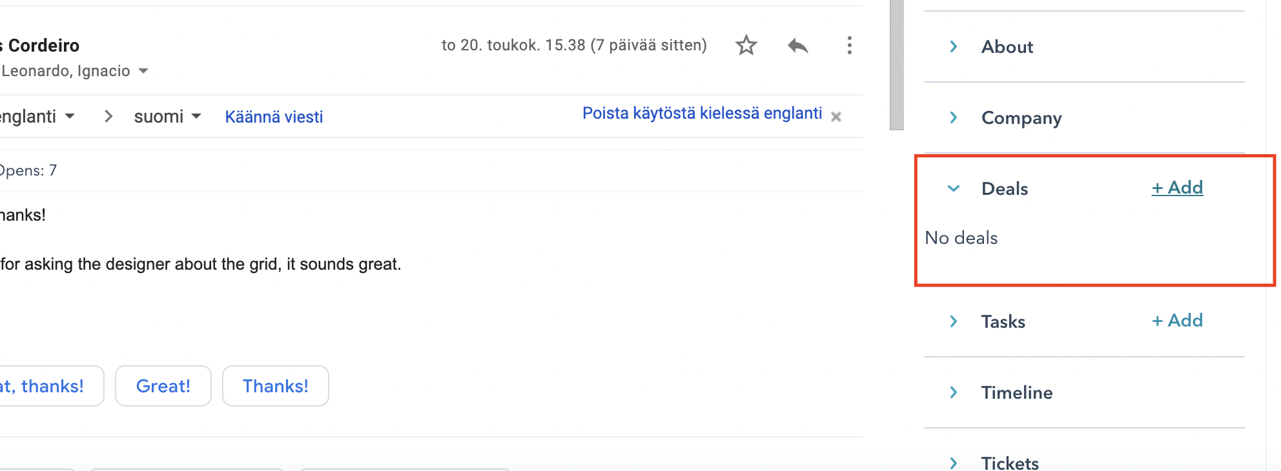Star this email from Cordeiro

746,45
